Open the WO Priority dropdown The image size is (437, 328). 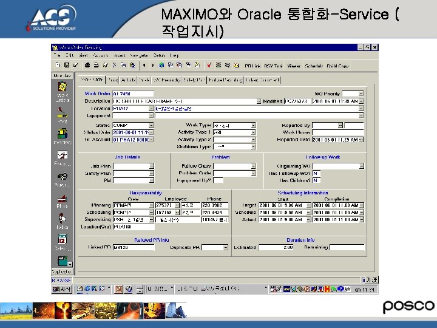[x=361, y=94]
